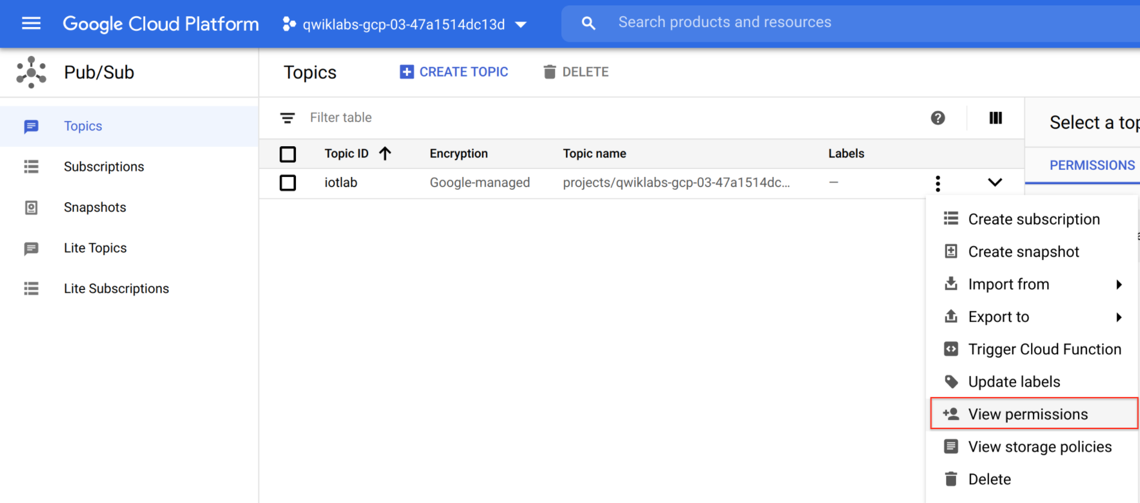Open the Import from submenu
1140x503 pixels.
click(1032, 285)
